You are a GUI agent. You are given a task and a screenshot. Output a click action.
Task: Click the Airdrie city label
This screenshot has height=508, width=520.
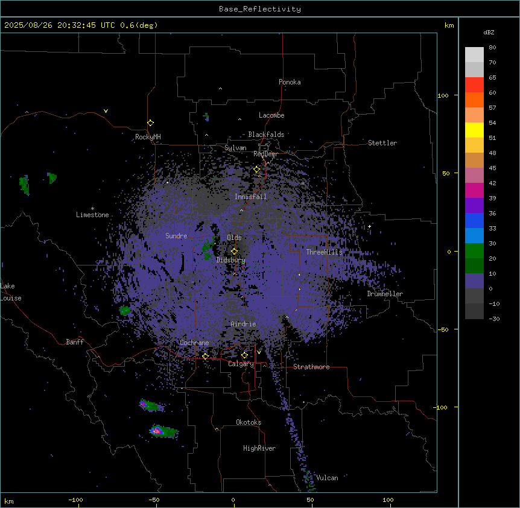coord(243,324)
